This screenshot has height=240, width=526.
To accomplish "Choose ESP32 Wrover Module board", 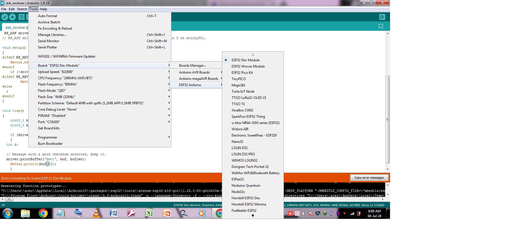I will click(253, 66).
